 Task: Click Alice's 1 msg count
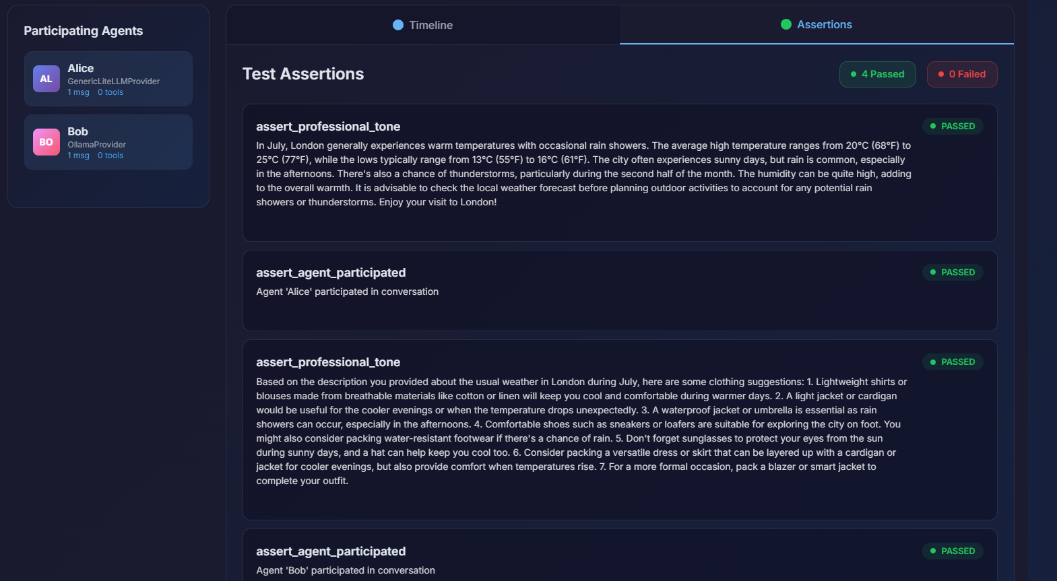click(x=79, y=92)
